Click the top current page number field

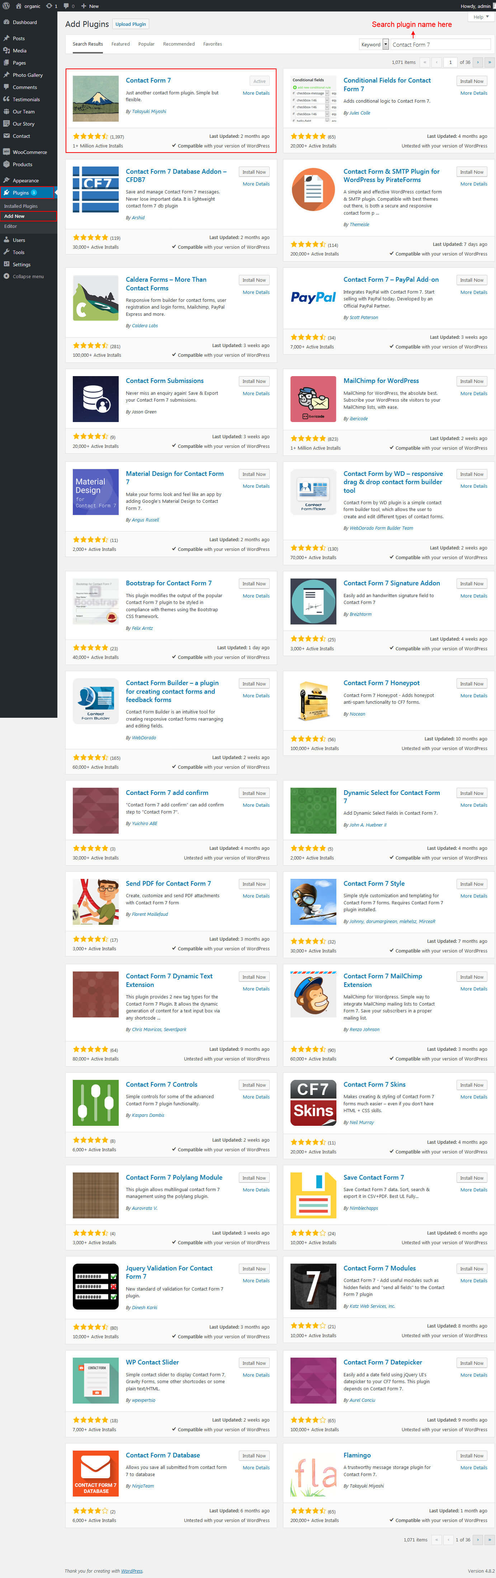pos(450,62)
